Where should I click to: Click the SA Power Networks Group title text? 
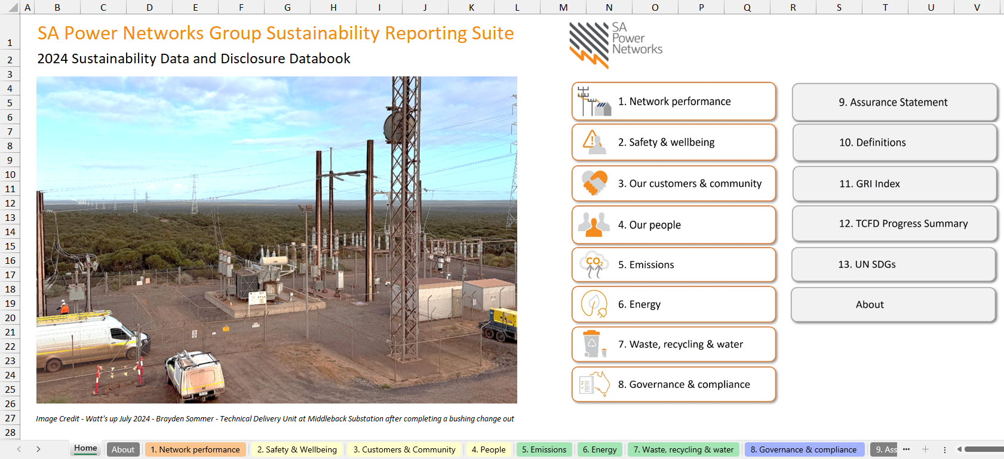point(275,33)
